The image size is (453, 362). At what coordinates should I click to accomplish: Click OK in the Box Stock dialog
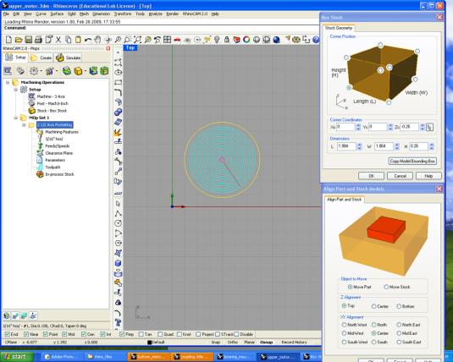(371, 176)
